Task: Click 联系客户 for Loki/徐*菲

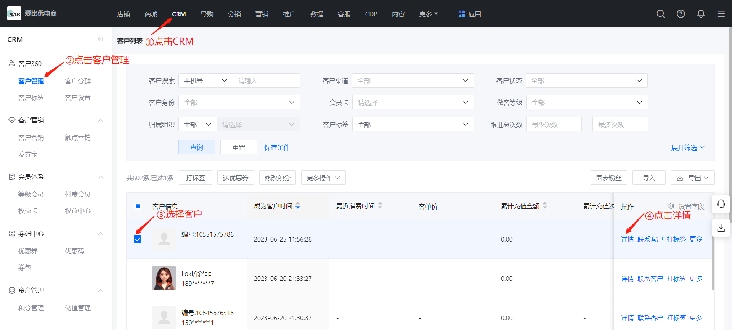Action: tap(650, 279)
